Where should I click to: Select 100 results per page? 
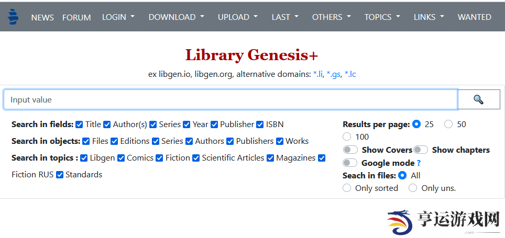click(x=347, y=137)
